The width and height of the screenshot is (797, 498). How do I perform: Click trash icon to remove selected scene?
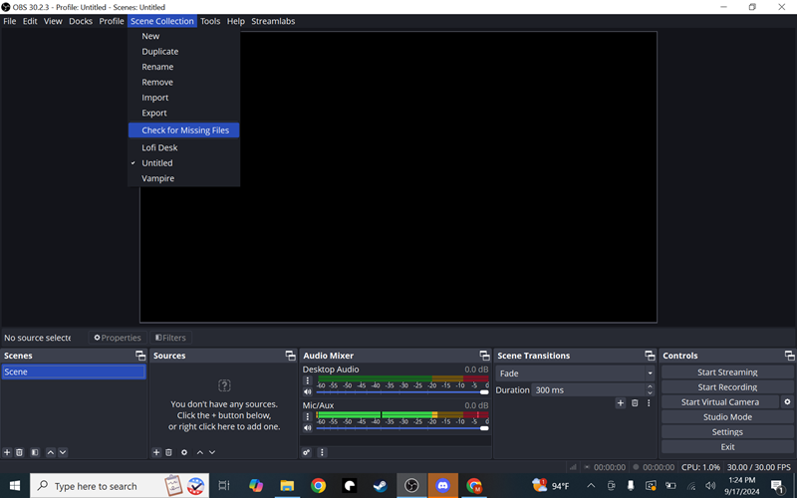point(19,452)
